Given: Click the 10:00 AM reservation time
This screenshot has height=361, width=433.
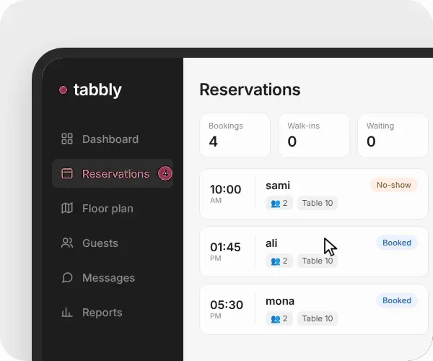Looking at the screenshot, I should point(225,193).
